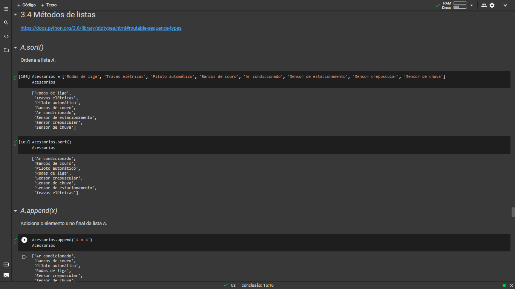The height and width of the screenshot is (289, 515).
Task: Open the terminal icon at bottom left
Action: coord(6,275)
